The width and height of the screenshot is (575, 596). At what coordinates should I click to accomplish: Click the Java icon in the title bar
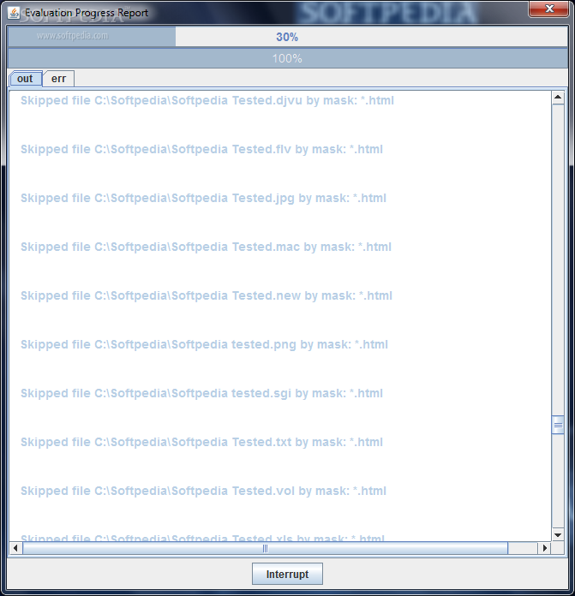(14, 13)
